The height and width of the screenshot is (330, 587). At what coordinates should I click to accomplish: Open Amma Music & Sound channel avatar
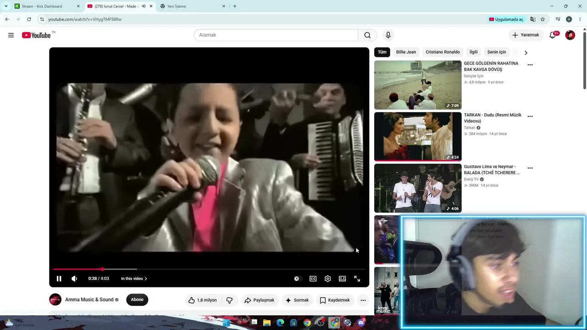[x=55, y=300]
